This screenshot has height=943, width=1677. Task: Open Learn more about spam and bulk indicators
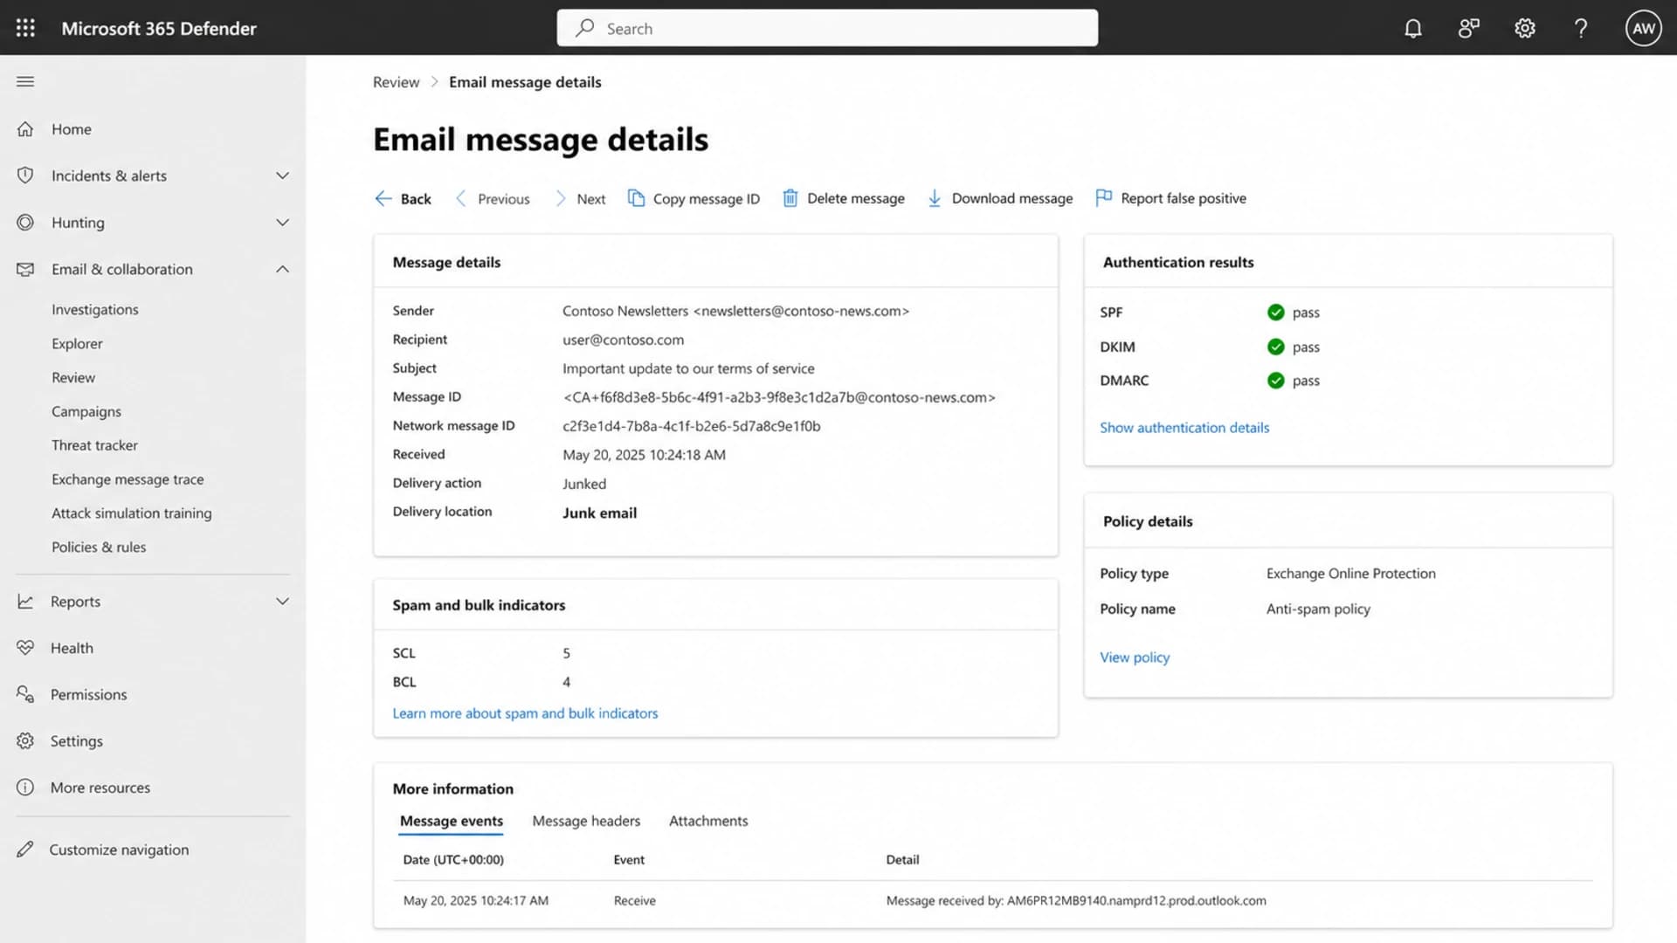(525, 713)
